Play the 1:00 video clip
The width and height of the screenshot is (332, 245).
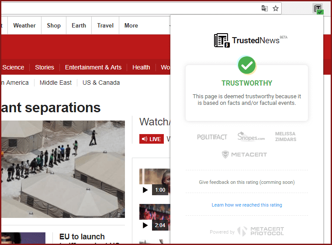click(x=145, y=190)
